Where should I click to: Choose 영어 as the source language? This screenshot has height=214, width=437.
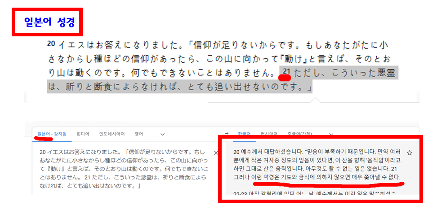(139, 134)
